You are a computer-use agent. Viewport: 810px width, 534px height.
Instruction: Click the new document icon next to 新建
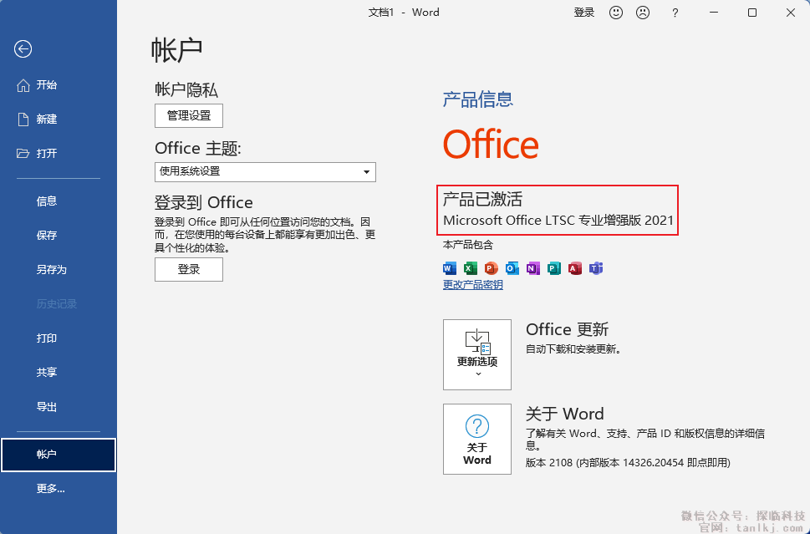[23, 120]
